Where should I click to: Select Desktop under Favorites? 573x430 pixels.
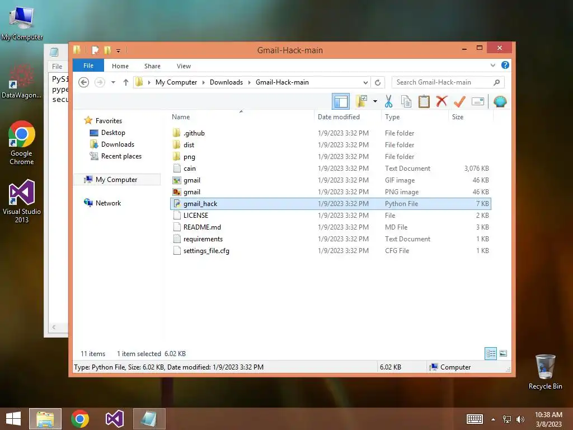click(x=113, y=132)
